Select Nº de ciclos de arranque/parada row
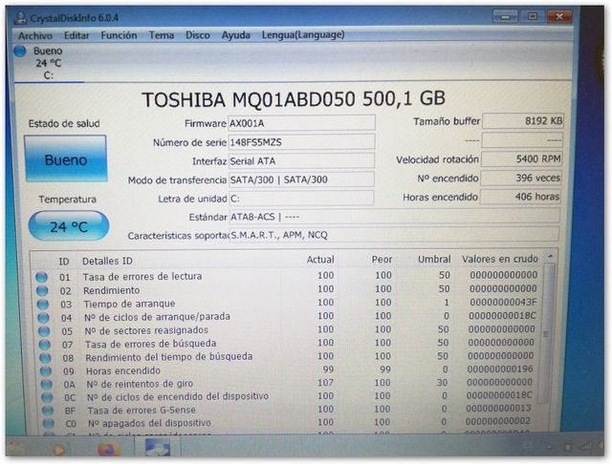The image size is (612, 464). pyautogui.click(x=157, y=317)
